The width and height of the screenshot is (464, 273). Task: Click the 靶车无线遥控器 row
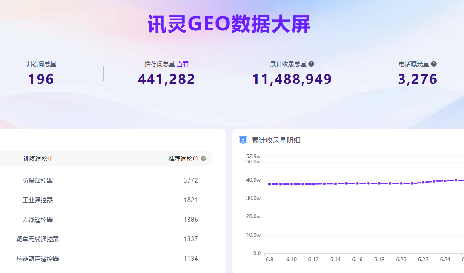coord(106,239)
